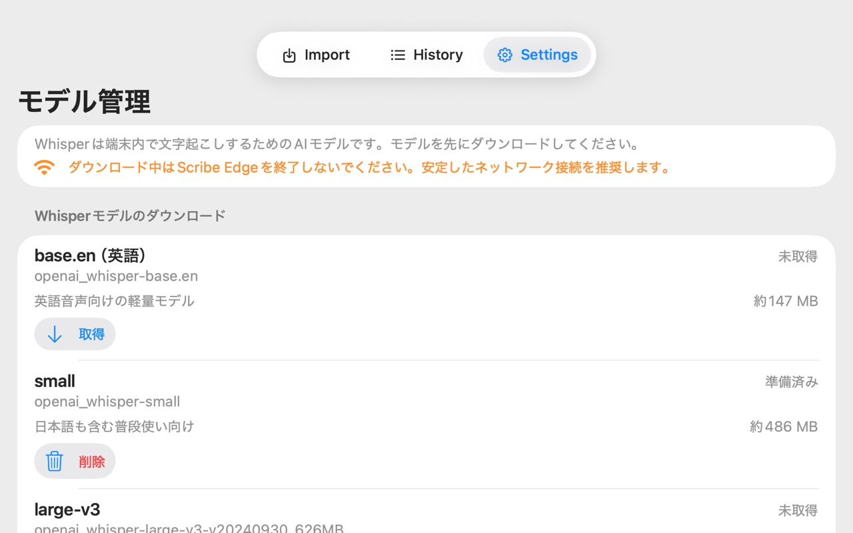Click the 約147 MB size label
Screen dimensions: 853x533
(786, 301)
